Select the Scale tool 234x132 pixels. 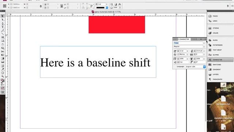point(3,48)
